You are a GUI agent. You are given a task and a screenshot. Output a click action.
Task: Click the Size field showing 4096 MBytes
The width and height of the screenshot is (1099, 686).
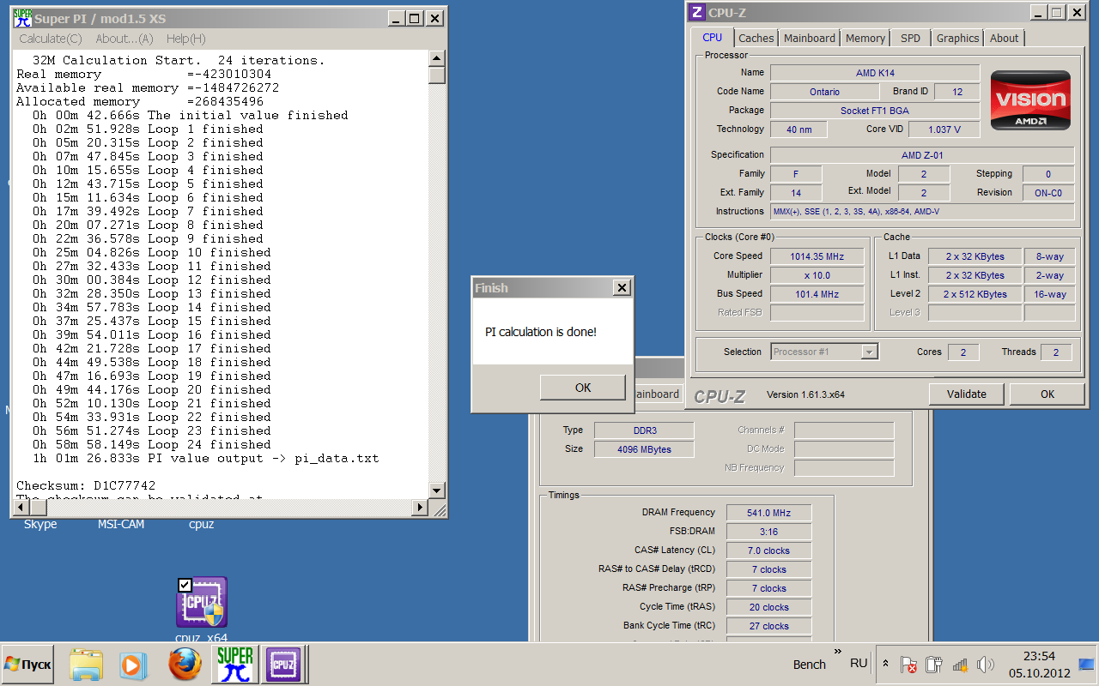pyautogui.click(x=645, y=449)
